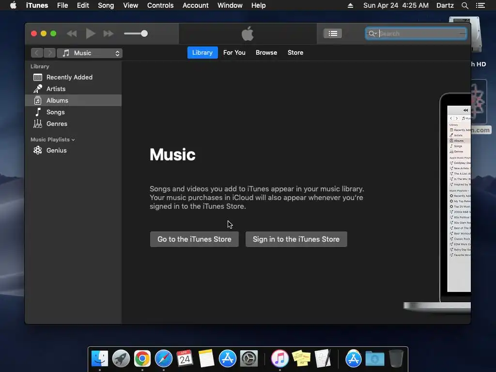Open Spotlight search magnifier icon
Image resolution: width=496 pixels, height=372 pixels.
[x=465, y=5]
